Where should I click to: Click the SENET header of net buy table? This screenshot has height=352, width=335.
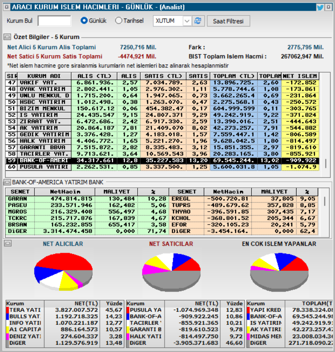[20, 192]
